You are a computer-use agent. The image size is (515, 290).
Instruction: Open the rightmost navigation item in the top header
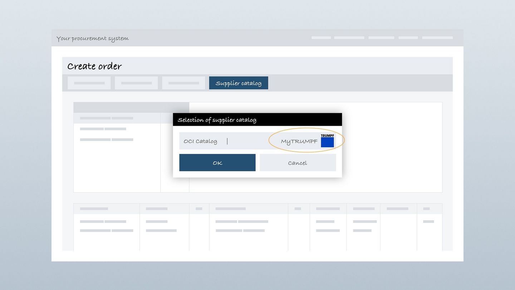[x=437, y=38]
